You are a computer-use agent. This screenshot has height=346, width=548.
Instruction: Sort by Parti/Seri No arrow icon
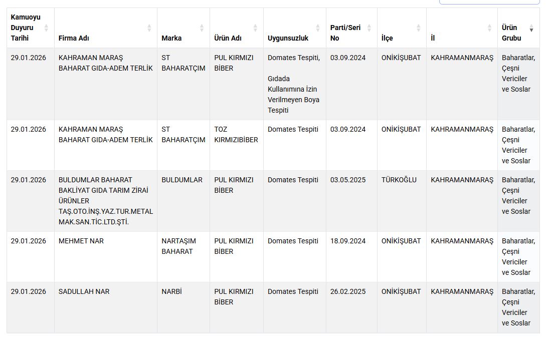(369, 28)
